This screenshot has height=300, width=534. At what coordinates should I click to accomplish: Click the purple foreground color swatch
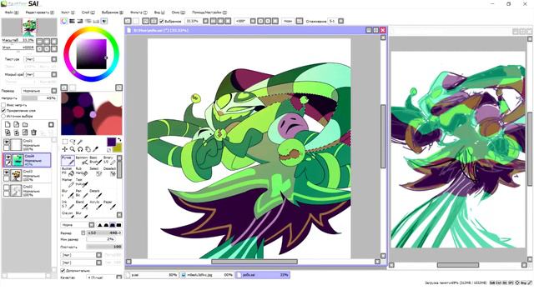coord(111,142)
